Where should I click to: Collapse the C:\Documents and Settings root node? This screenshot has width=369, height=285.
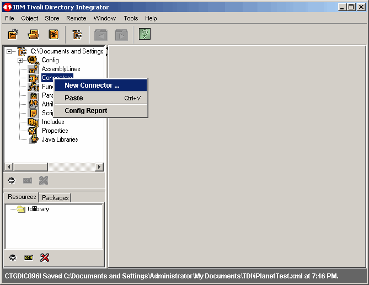tap(9, 51)
